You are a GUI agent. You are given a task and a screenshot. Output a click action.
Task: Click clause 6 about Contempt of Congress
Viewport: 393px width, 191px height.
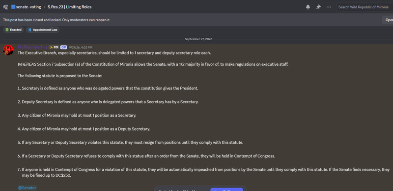tap(146, 156)
